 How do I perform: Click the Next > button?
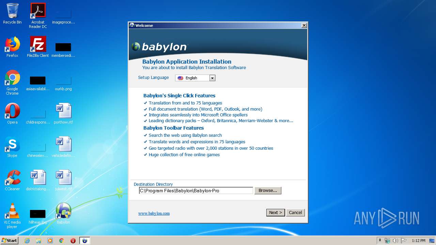(x=276, y=212)
